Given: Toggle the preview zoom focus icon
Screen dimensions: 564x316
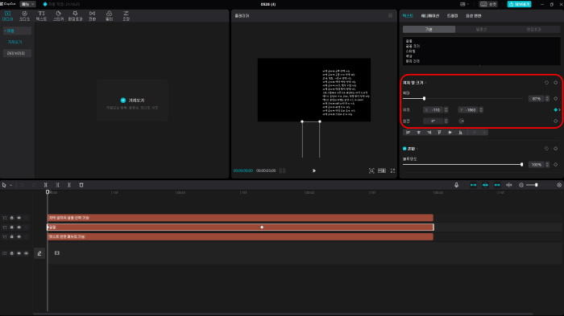Looking at the screenshot, I should (x=371, y=170).
